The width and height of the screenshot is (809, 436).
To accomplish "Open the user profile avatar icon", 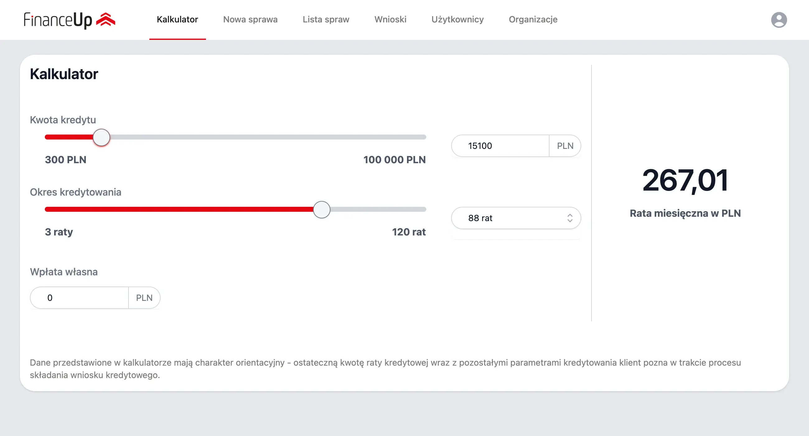I will tap(779, 20).
